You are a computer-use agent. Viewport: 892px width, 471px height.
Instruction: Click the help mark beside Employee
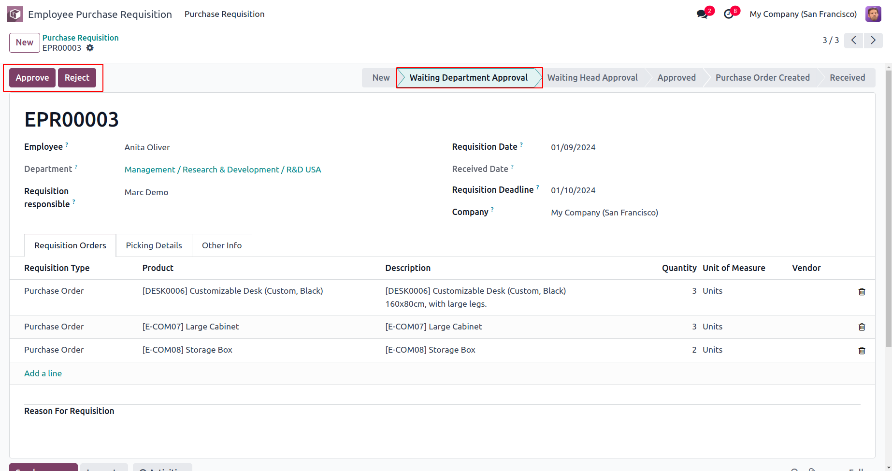pos(67,144)
